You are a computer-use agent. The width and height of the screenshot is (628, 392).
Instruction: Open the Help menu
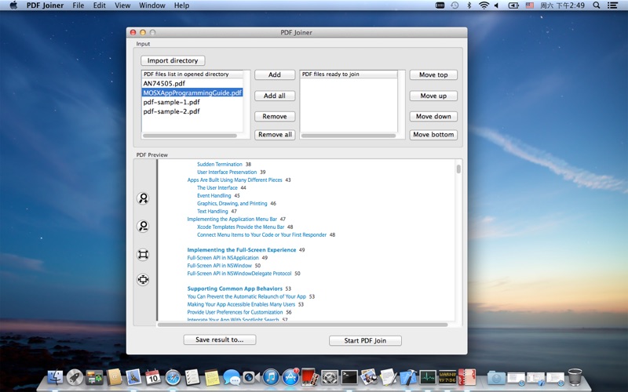[181, 5]
